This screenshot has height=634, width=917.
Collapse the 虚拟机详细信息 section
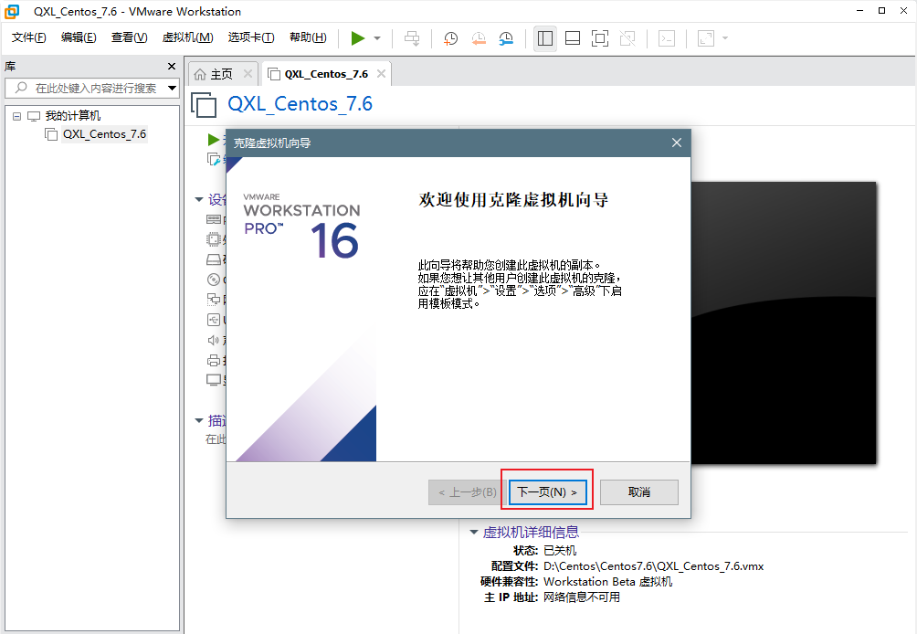pos(474,533)
